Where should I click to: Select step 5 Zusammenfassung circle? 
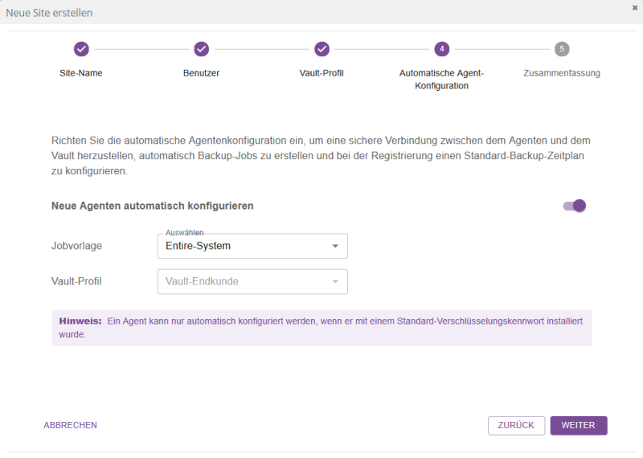click(562, 49)
